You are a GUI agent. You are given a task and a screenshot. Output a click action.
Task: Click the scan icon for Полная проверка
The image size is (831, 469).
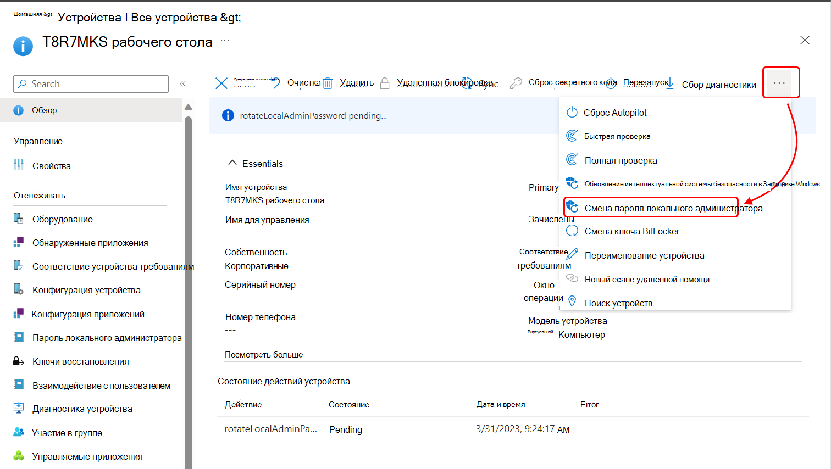(x=572, y=159)
